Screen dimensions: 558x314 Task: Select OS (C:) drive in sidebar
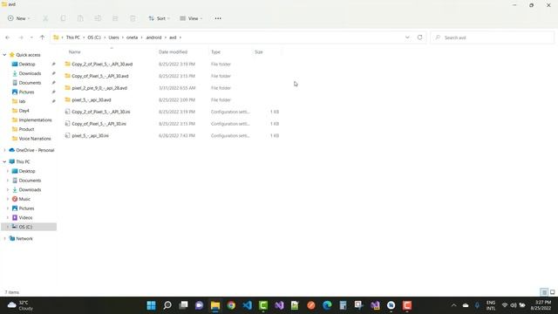[29, 227]
